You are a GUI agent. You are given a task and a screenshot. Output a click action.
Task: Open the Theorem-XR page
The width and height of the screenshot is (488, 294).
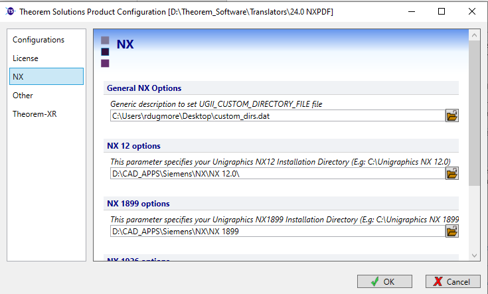(46, 114)
